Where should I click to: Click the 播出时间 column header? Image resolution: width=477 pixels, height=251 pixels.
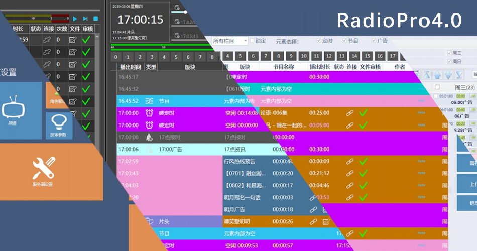click(130, 67)
